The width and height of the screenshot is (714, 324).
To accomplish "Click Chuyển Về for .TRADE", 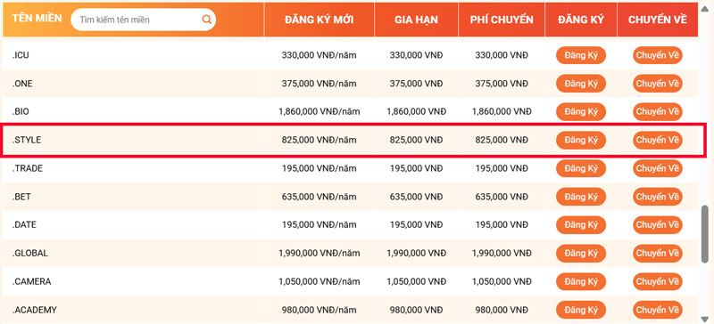I will pos(658,168).
